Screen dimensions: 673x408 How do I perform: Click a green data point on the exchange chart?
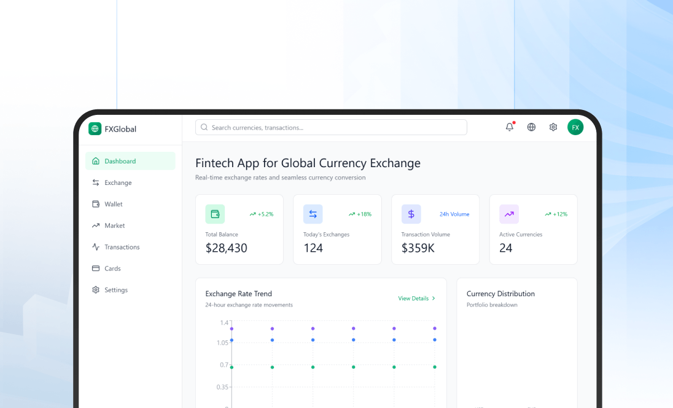click(272, 367)
